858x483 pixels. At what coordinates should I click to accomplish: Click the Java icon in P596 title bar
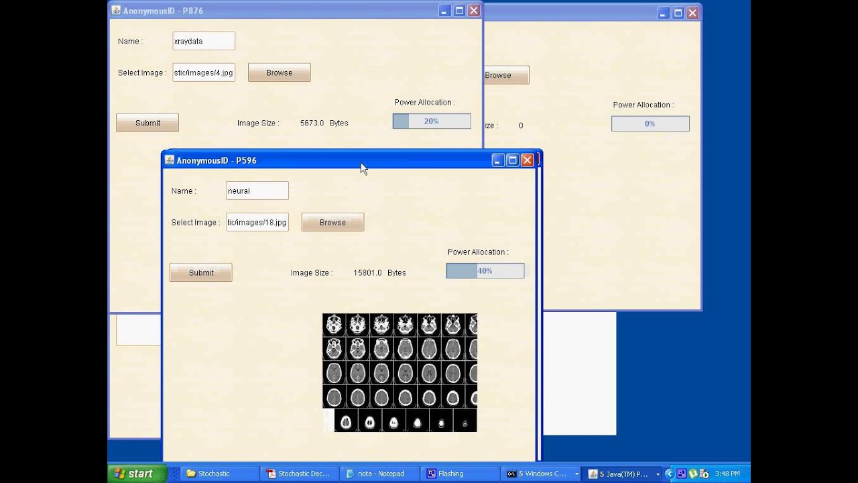click(x=170, y=160)
